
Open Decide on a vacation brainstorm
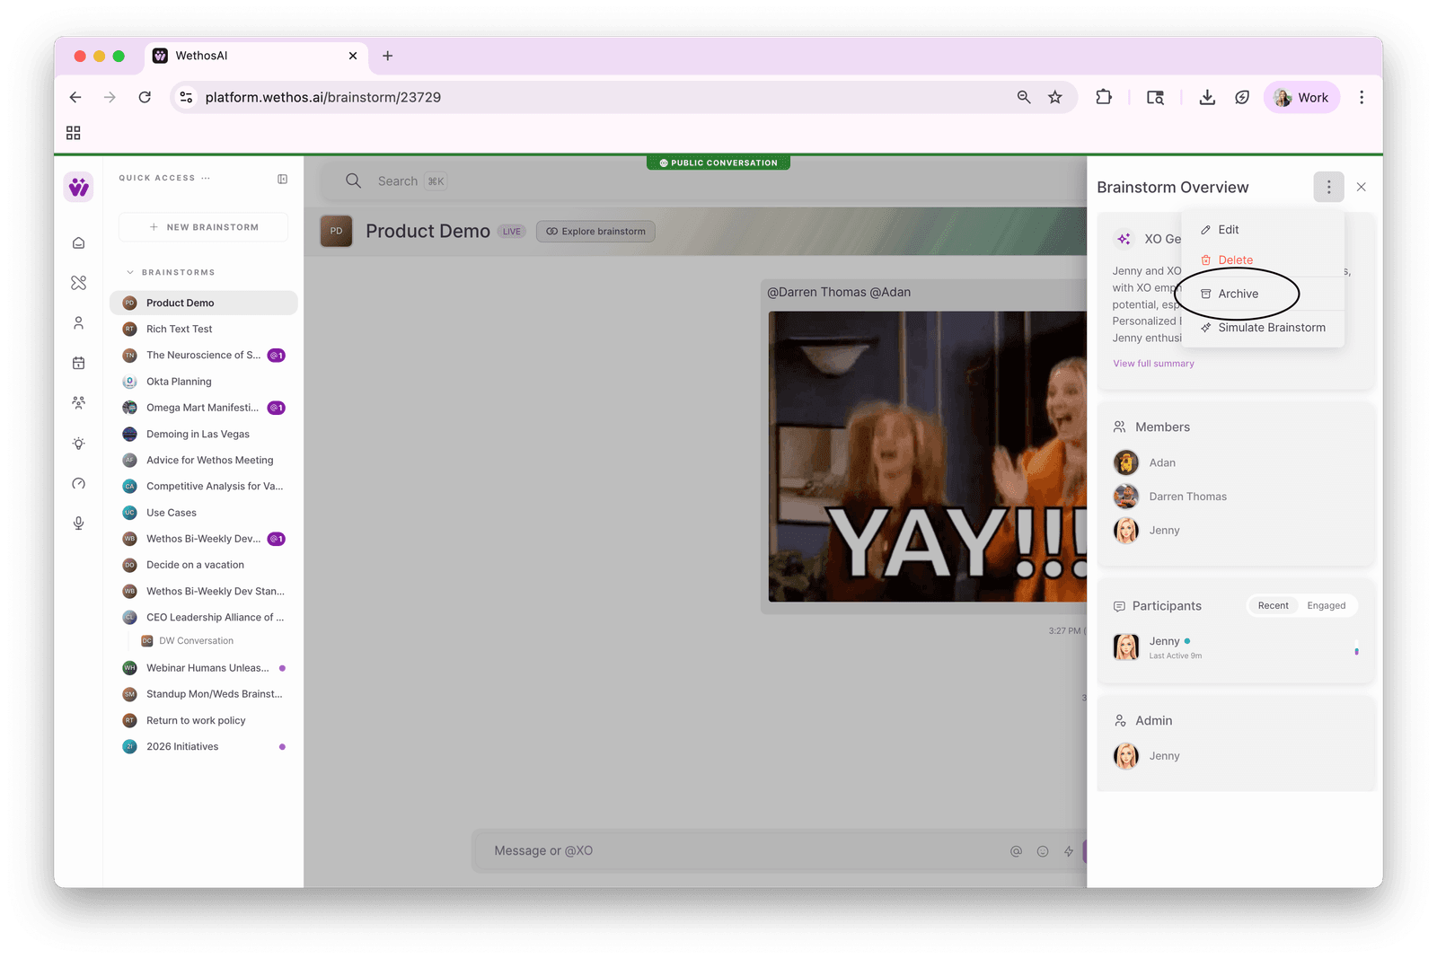[204, 566]
